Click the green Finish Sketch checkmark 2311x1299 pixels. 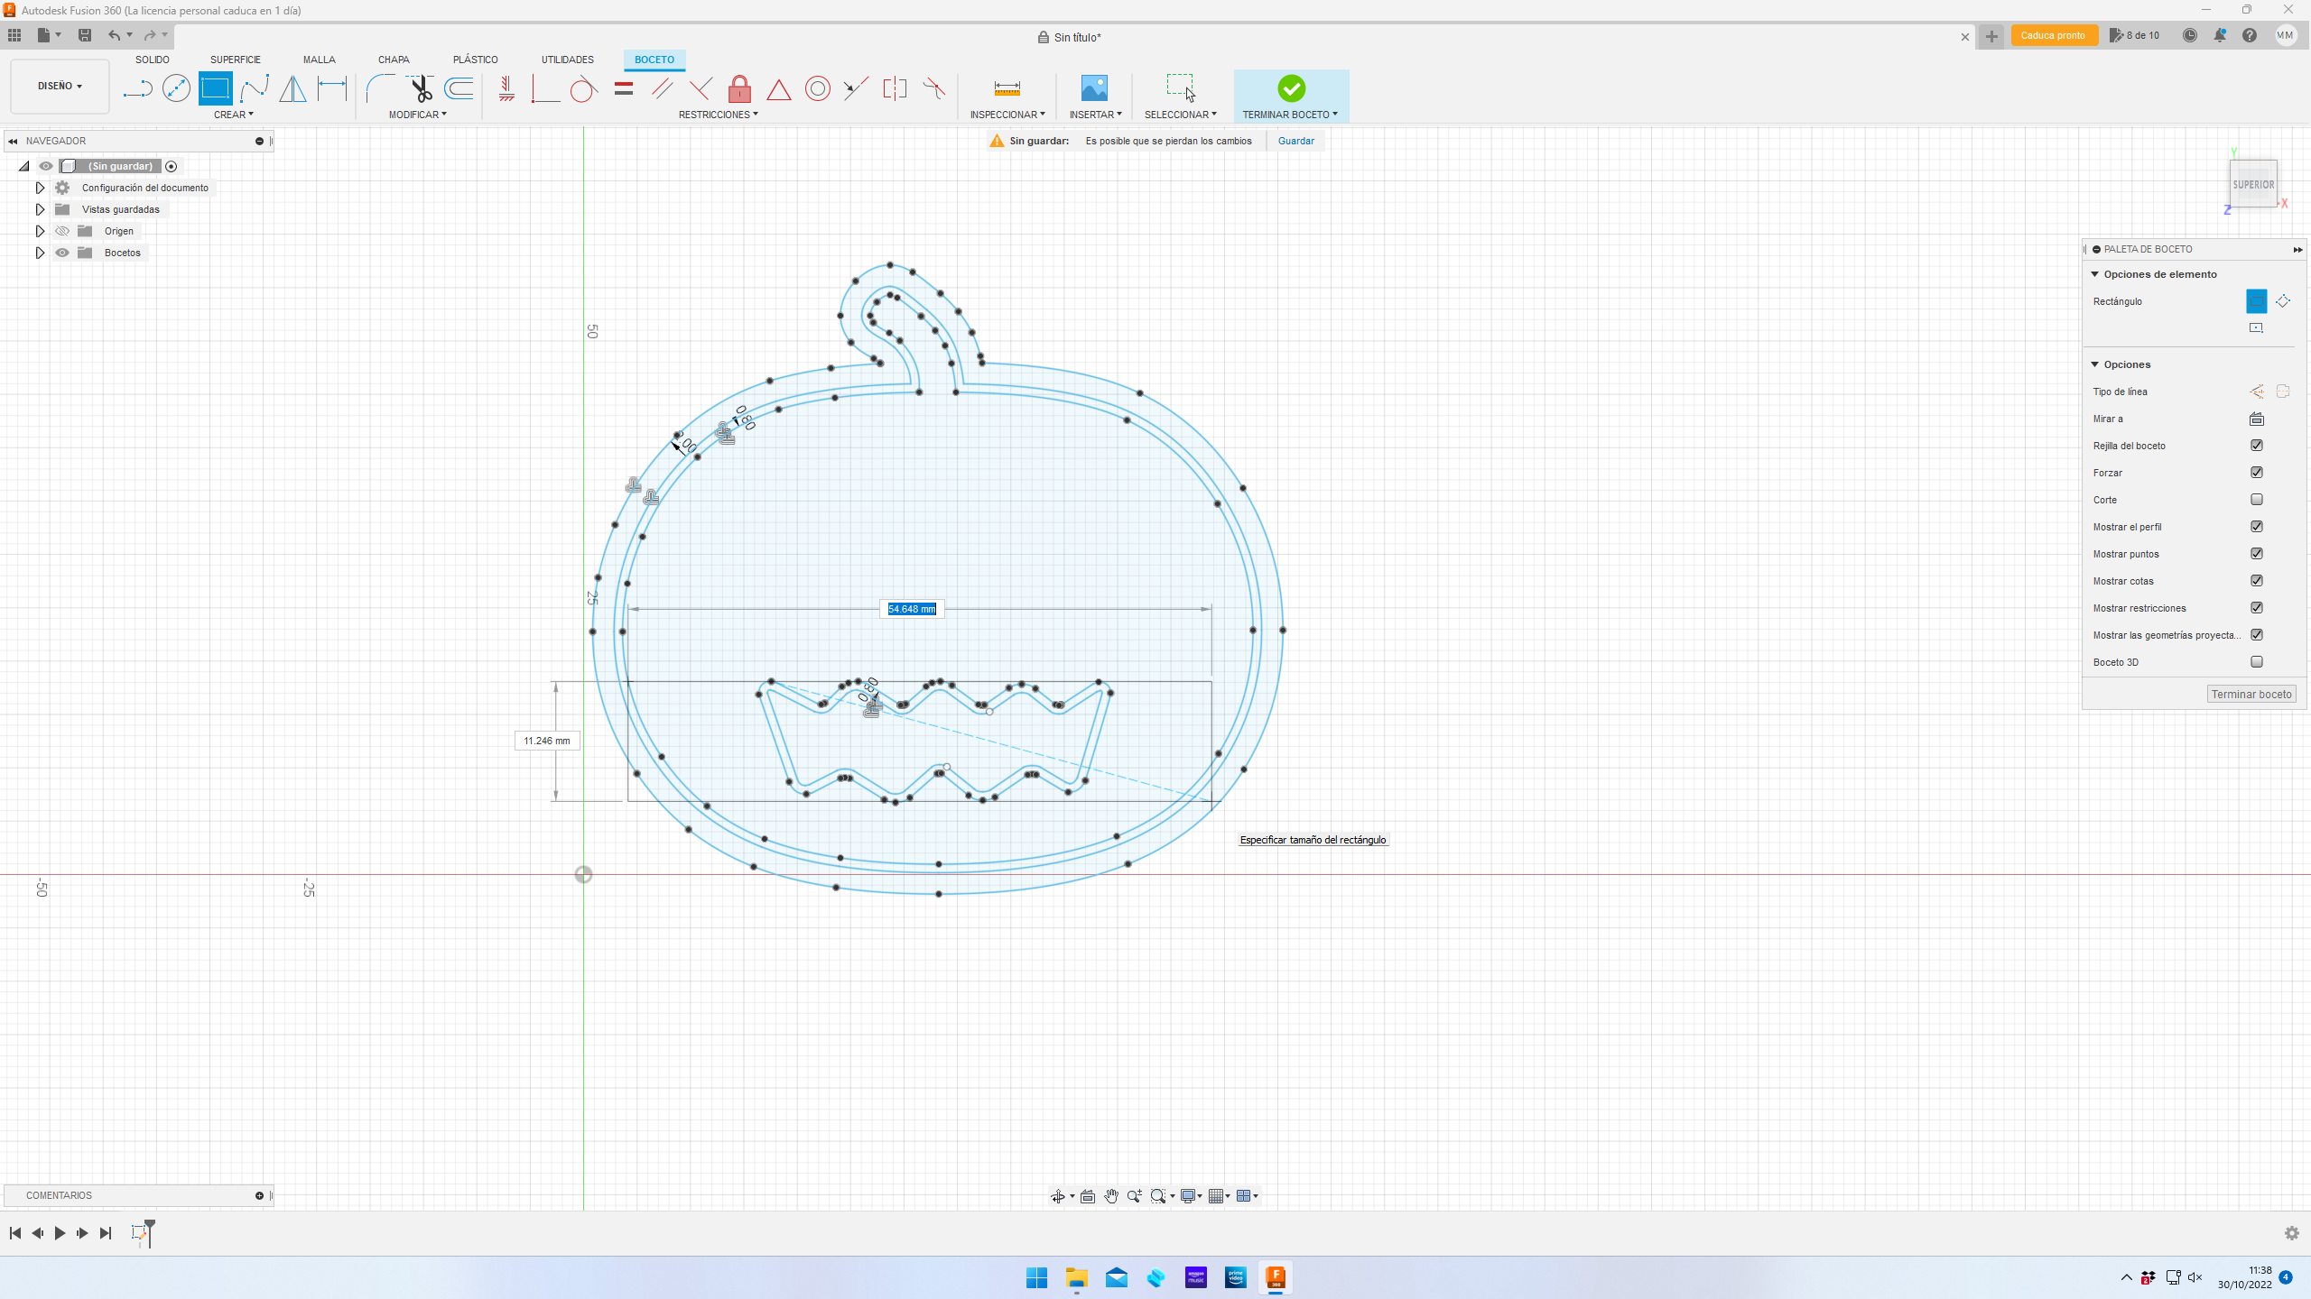click(1291, 88)
